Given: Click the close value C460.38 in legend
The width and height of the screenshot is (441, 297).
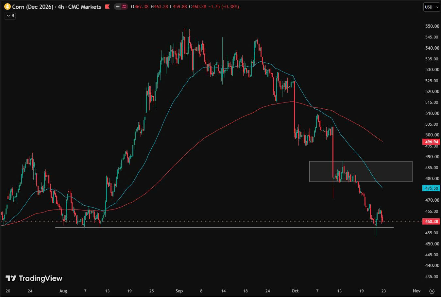Looking at the screenshot, I should 197,7.
